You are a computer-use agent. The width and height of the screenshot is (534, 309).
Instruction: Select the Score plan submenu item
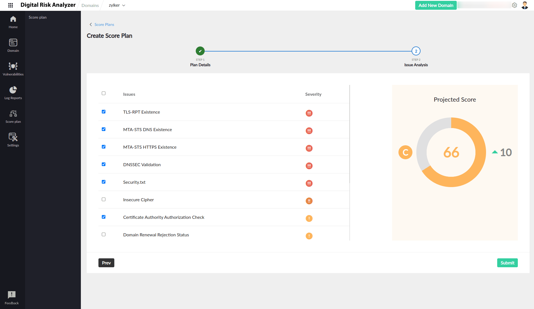coord(38,17)
